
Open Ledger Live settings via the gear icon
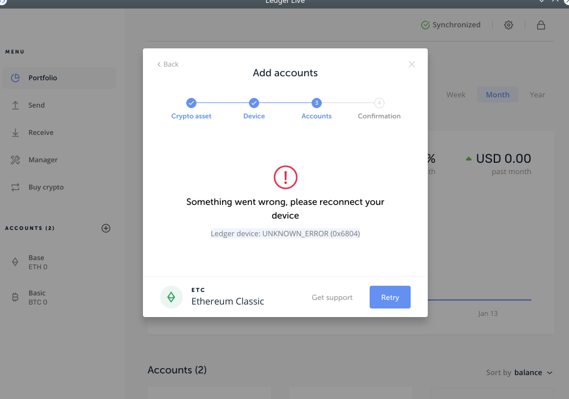(508, 24)
